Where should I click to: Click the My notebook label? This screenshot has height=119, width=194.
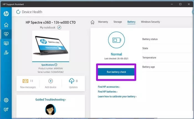coord(48,27)
